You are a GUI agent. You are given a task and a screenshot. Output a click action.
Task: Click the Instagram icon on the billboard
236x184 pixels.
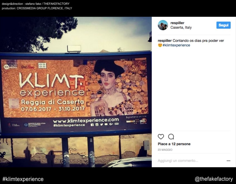pyautogui.click(x=97, y=125)
